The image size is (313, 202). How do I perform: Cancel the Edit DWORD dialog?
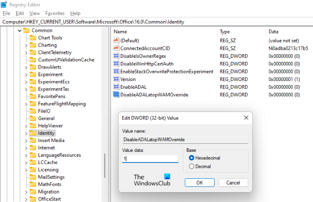233,183
